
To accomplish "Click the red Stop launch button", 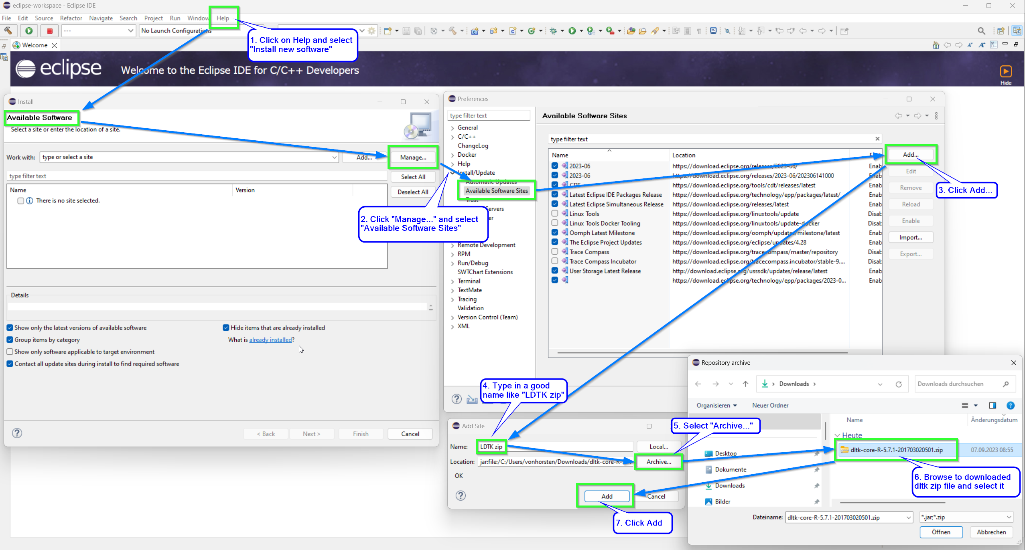I will 50,31.
